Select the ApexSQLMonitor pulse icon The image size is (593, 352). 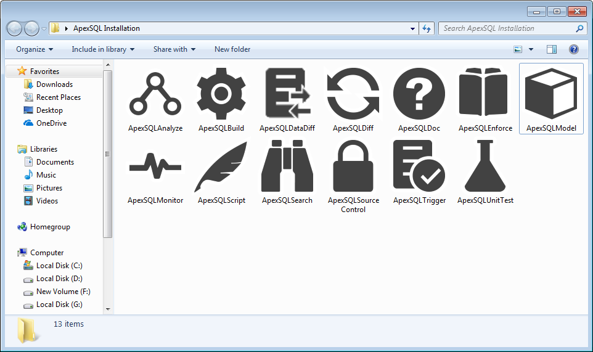click(155, 166)
